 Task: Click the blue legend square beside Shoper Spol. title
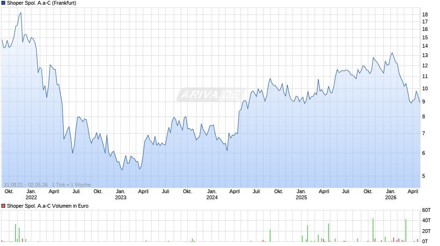[x=3, y=3]
